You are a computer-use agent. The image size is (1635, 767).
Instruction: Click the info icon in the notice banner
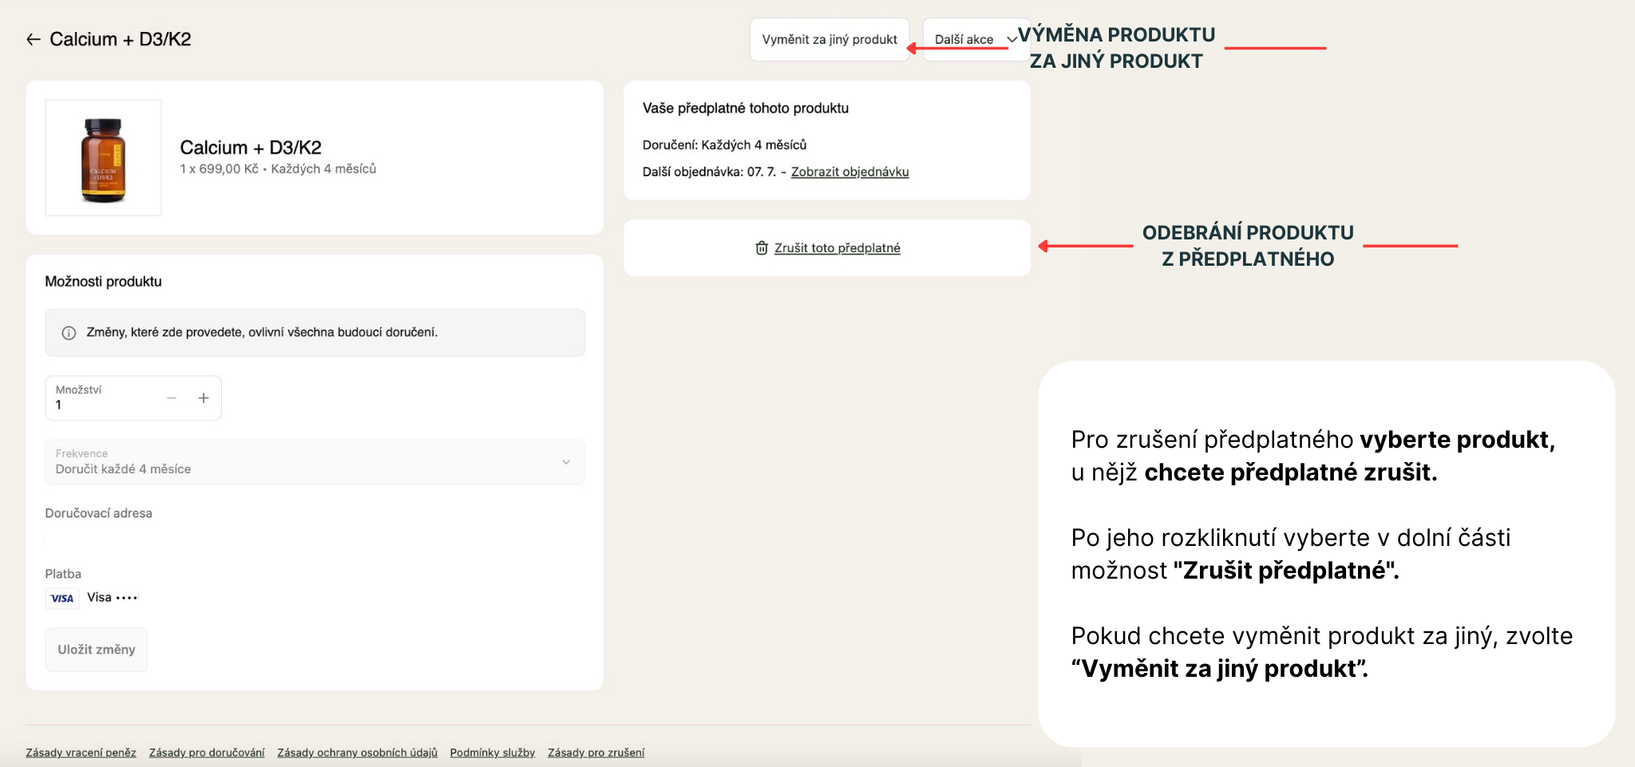(x=69, y=333)
